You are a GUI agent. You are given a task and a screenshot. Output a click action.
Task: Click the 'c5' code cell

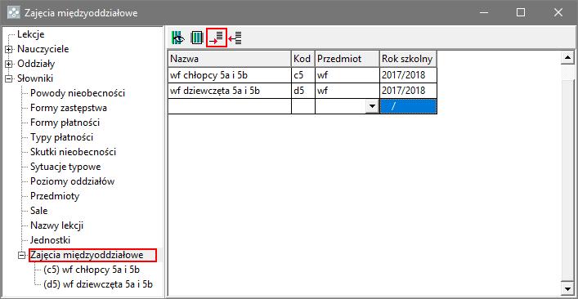(x=302, y=75)
